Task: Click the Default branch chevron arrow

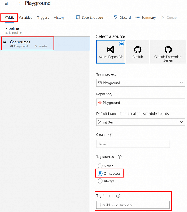Action: pyautogui.click(x=181, y=122)
